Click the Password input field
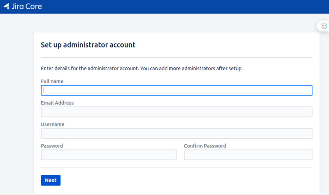The height and width of the screenshot is (195, 329). (109, 155)
